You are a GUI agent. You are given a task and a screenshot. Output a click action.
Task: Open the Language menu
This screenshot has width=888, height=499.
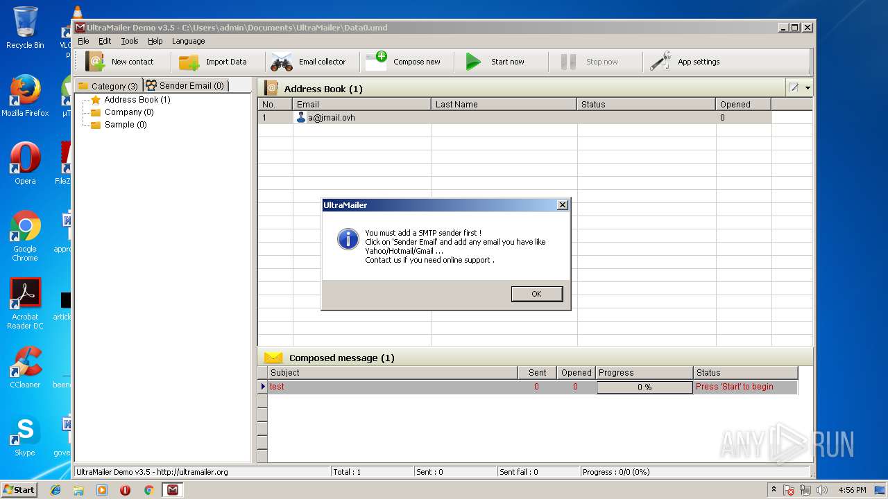(x=188, y=41)
